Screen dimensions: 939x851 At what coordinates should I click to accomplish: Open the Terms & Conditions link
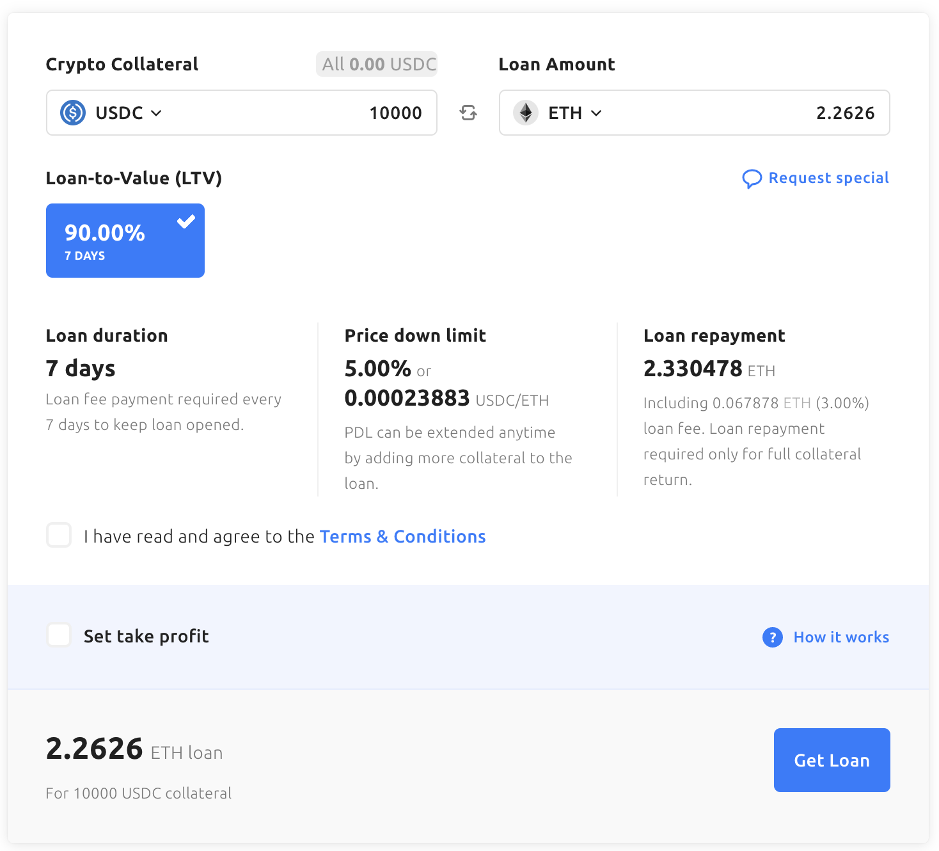(x=402, y=536)
